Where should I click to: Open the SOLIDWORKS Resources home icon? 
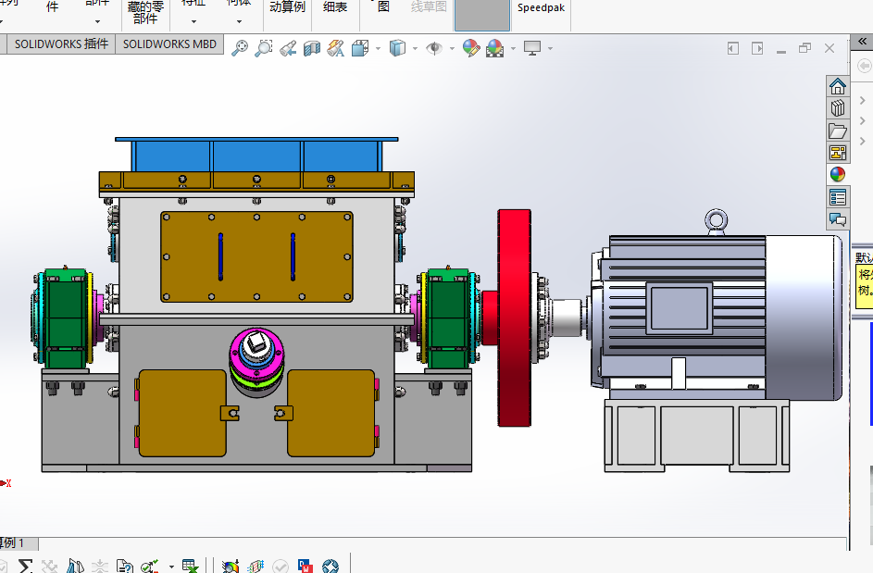(x=838, y=86)
